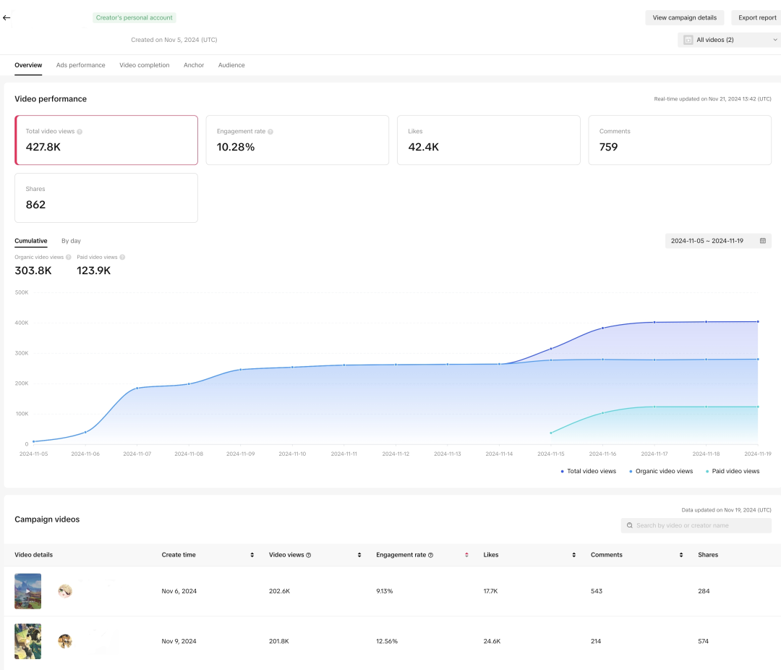This screenshot has width=781, height=670.
Task: Click paid views data point at 2024-11-15
Action: coord(551,433)
